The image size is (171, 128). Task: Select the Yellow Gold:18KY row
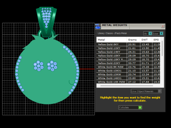click(x=128, y=55)
